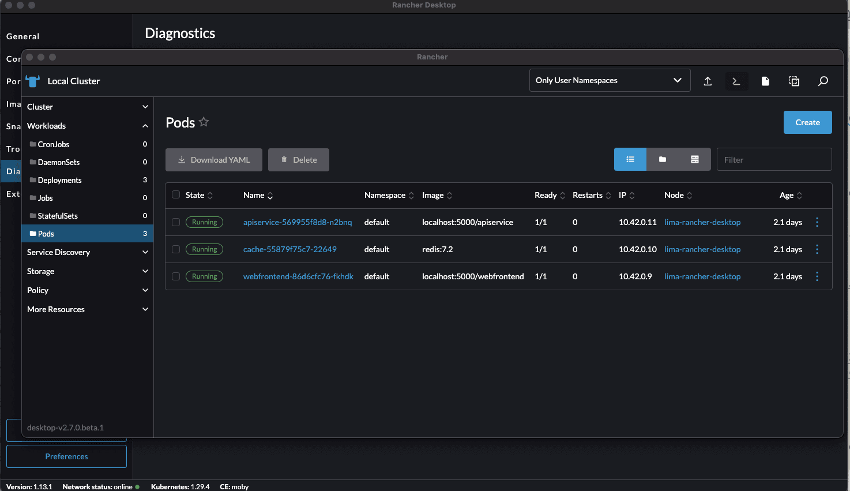Click the desktop-v2.7.0.beta.1 version text
Screen dimensions: 850x491
(x=65, y=428)
